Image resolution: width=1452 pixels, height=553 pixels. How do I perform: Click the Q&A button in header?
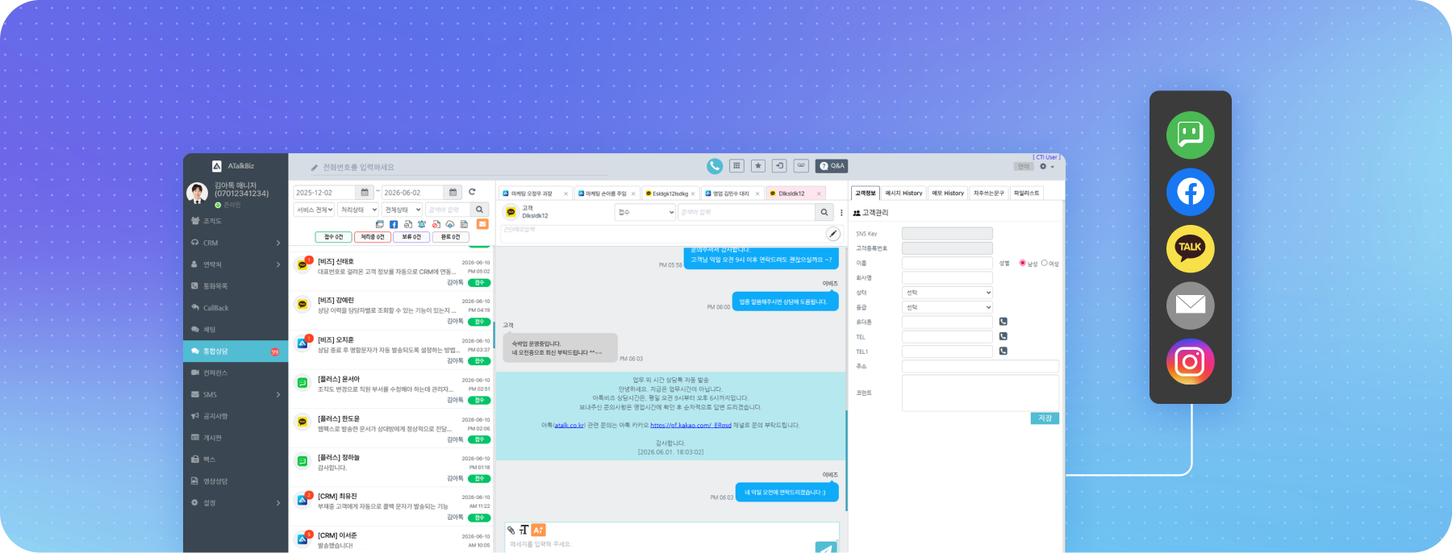pos(832,166)
